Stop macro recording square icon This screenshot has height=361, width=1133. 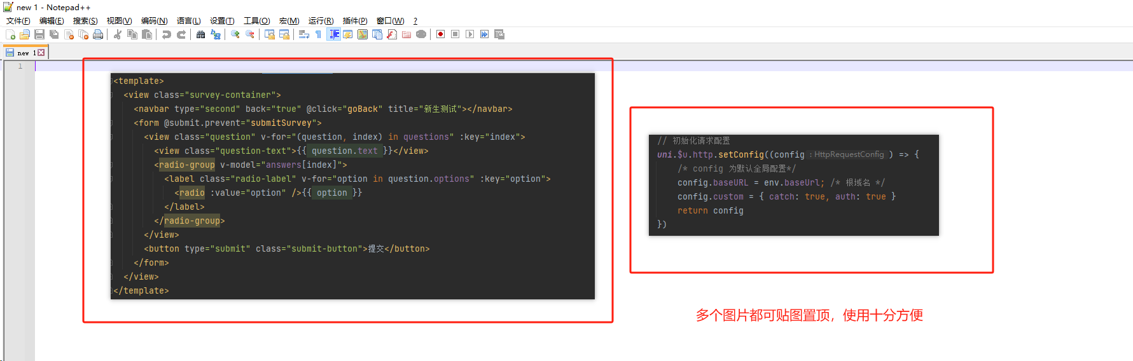coord(455,34)
